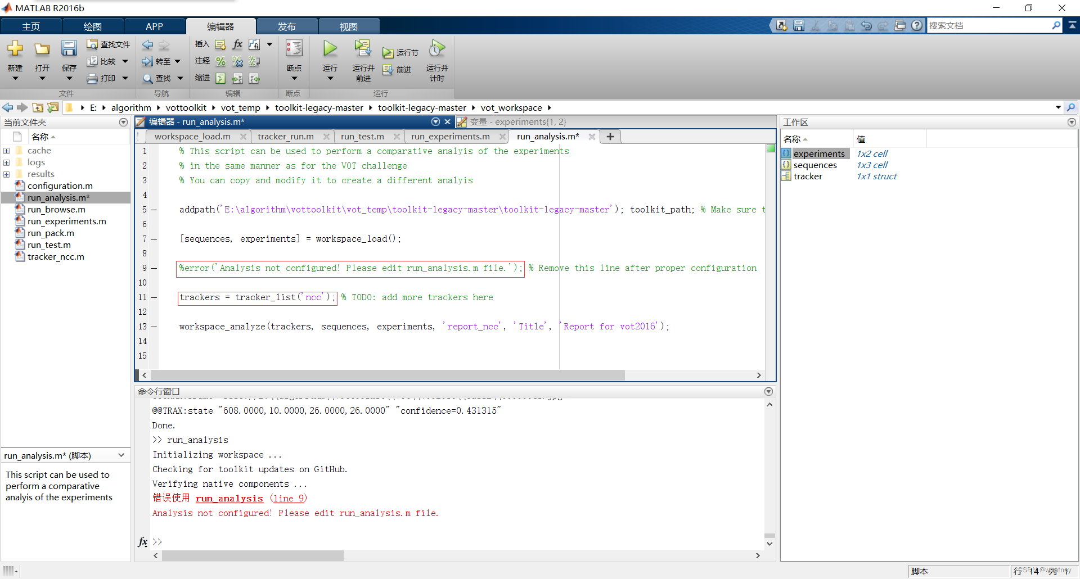Open the address bar path history dropdown
The width and height of the screenshot is (1080, 579).
[1058, 107]
